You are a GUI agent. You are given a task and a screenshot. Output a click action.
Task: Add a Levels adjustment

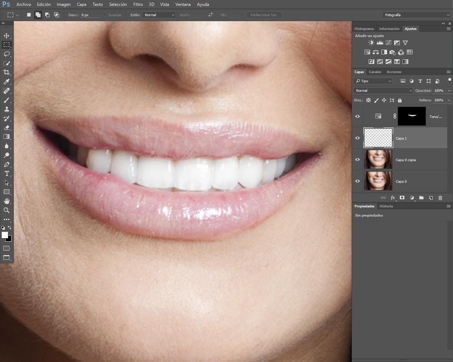(380, 43)
